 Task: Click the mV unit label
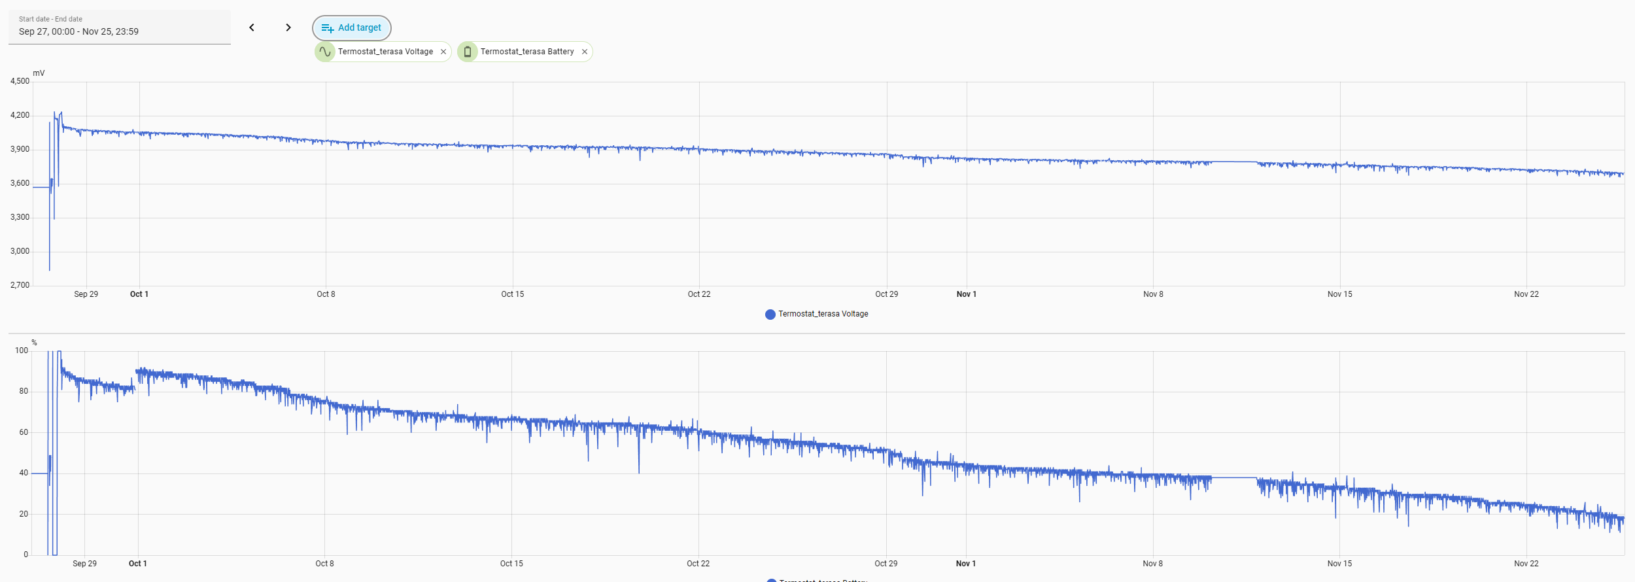tap(39, 73)
